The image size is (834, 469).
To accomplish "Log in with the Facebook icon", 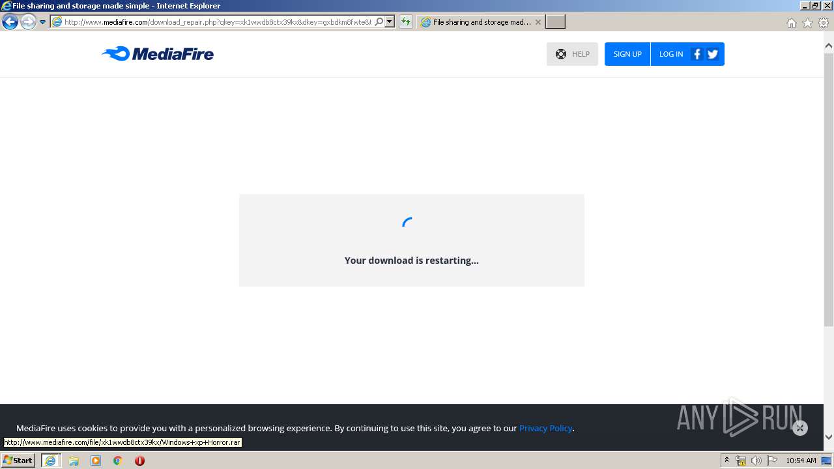I will click(697, 54).
